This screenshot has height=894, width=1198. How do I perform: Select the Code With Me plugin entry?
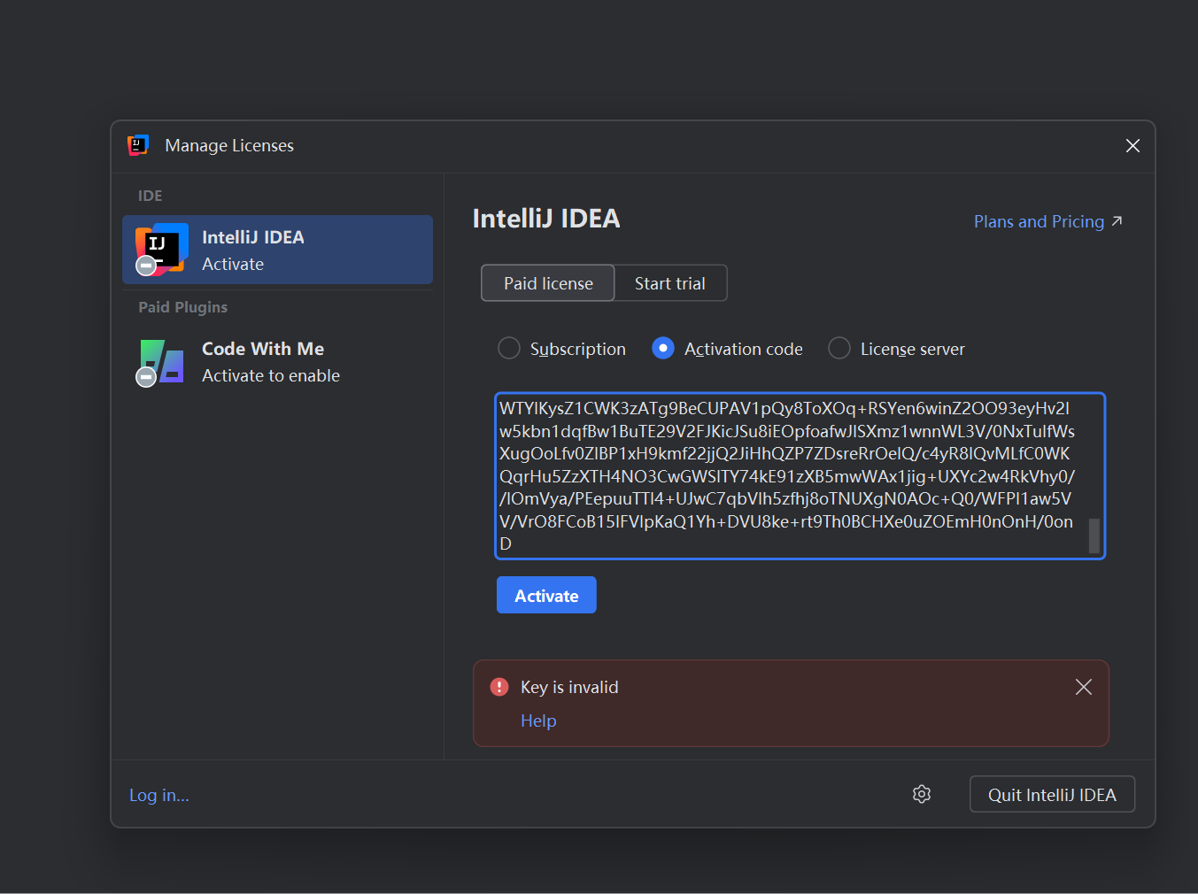coord(277,362)
